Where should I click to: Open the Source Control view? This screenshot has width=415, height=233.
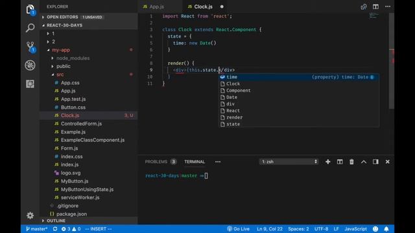(x=30, y=47)
